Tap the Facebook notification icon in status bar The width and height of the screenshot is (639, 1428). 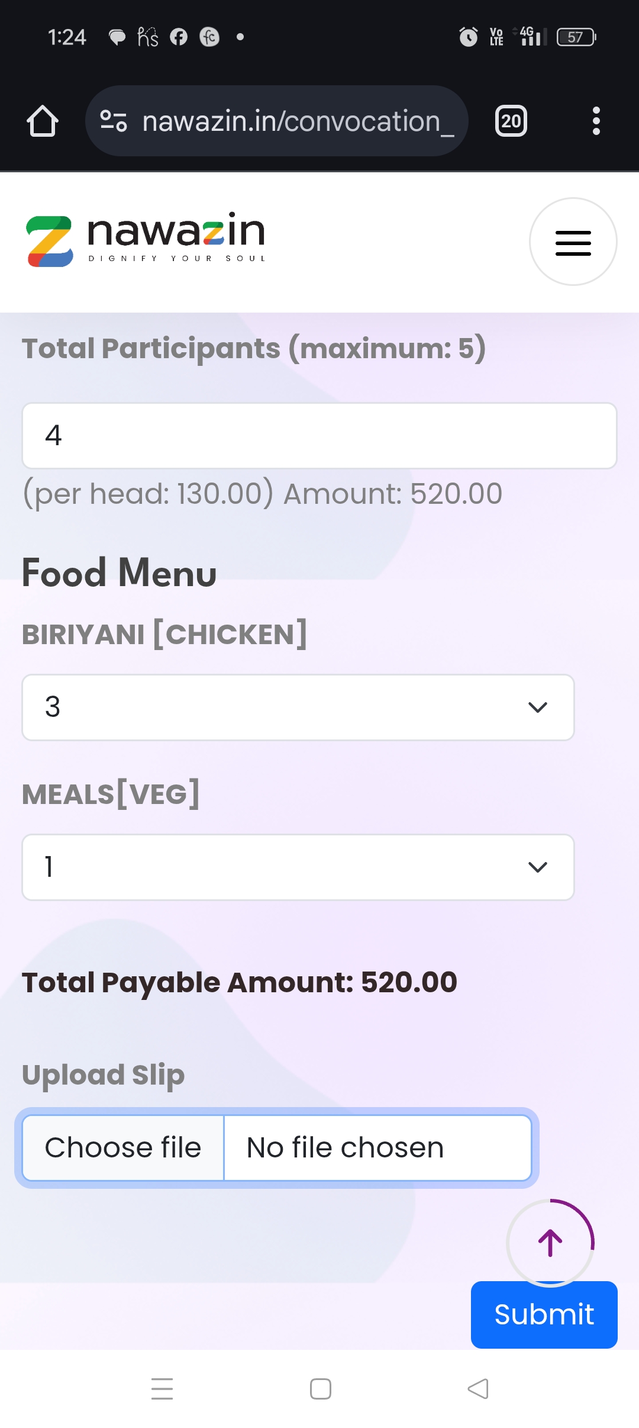click(x=179, y=37)
